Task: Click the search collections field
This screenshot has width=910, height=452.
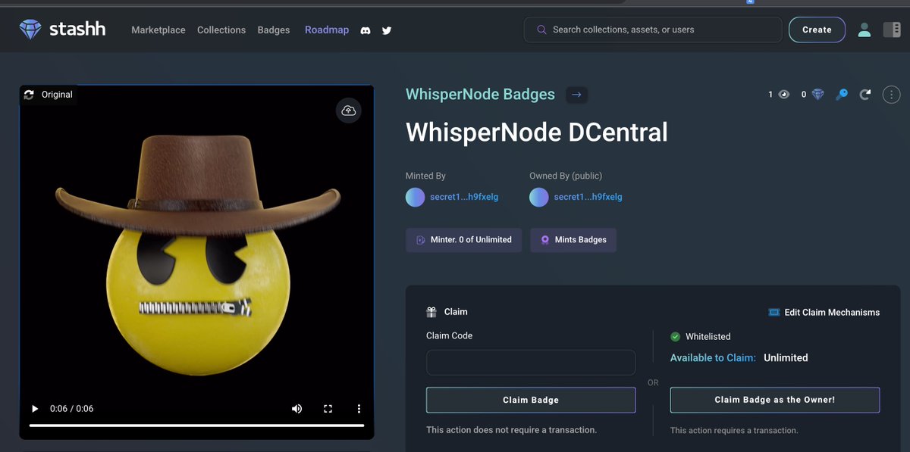Action: tap(652, 30)
